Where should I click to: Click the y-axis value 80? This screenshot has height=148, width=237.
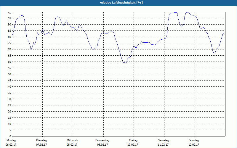click(9, 37)
